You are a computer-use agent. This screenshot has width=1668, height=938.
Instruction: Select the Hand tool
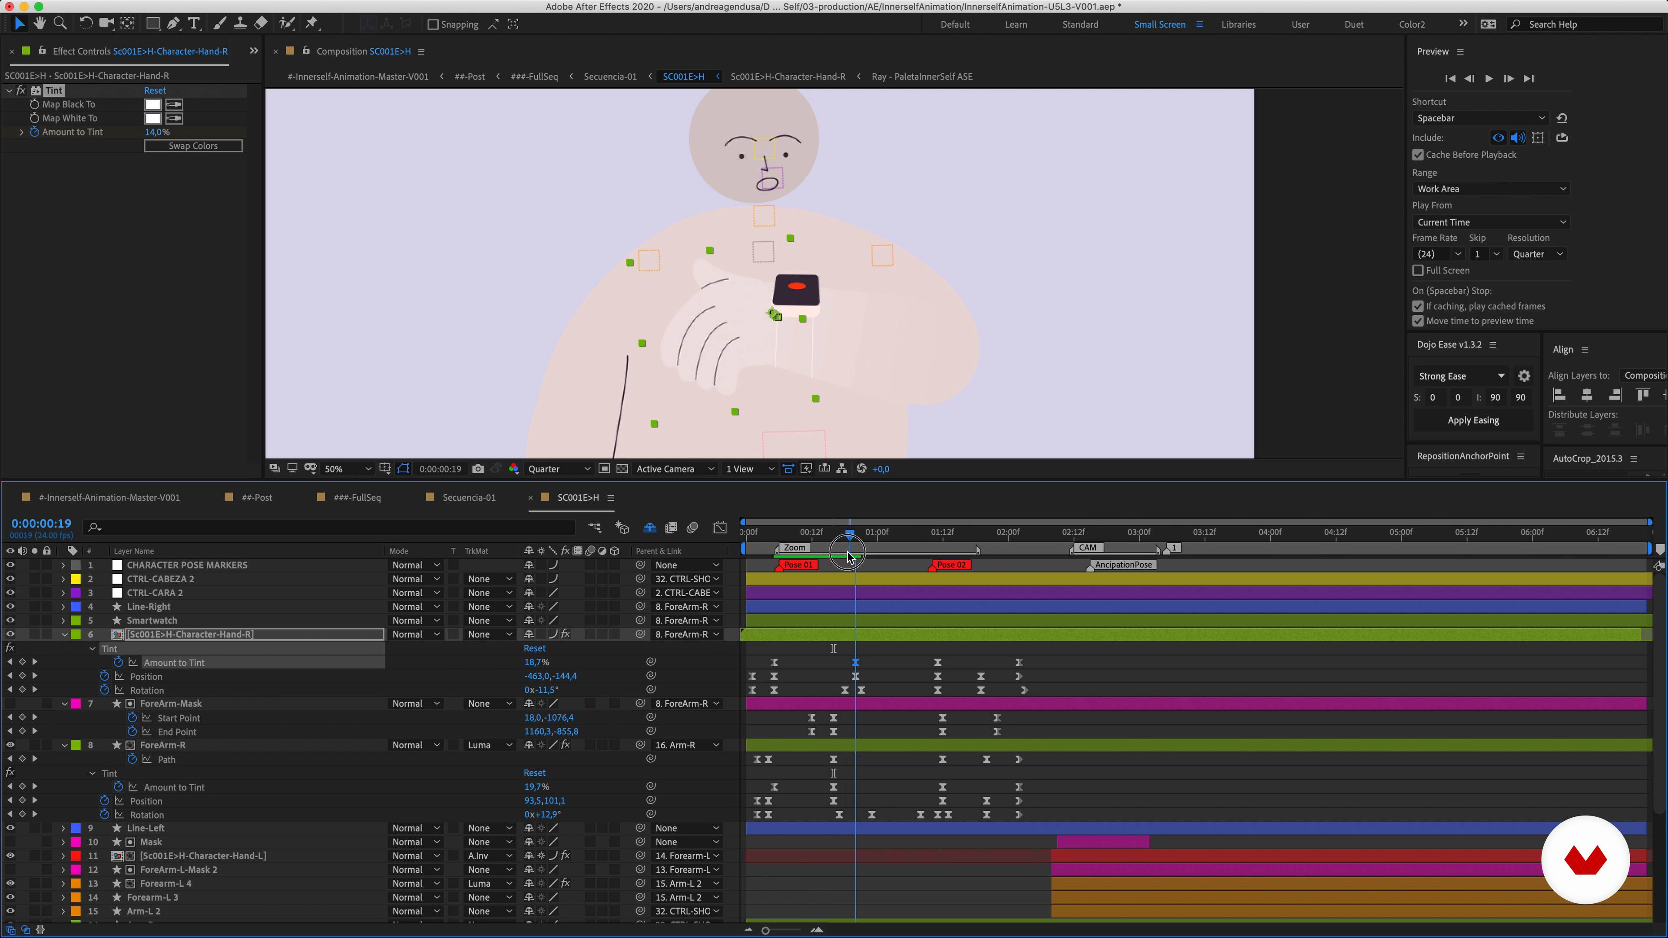[40, 24]
